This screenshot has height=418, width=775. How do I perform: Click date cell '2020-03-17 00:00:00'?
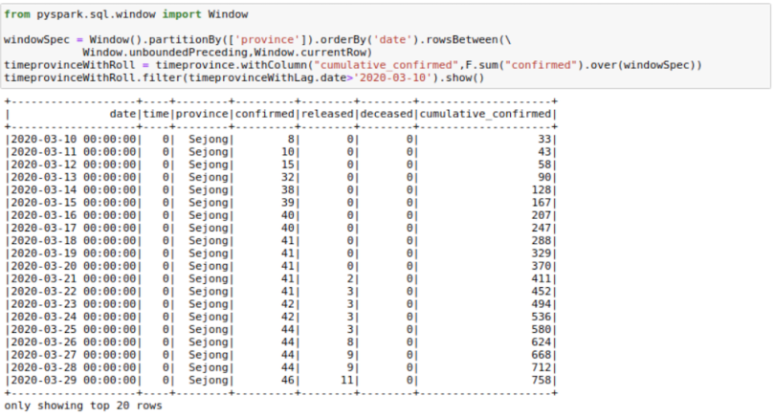tap(73, 228)
